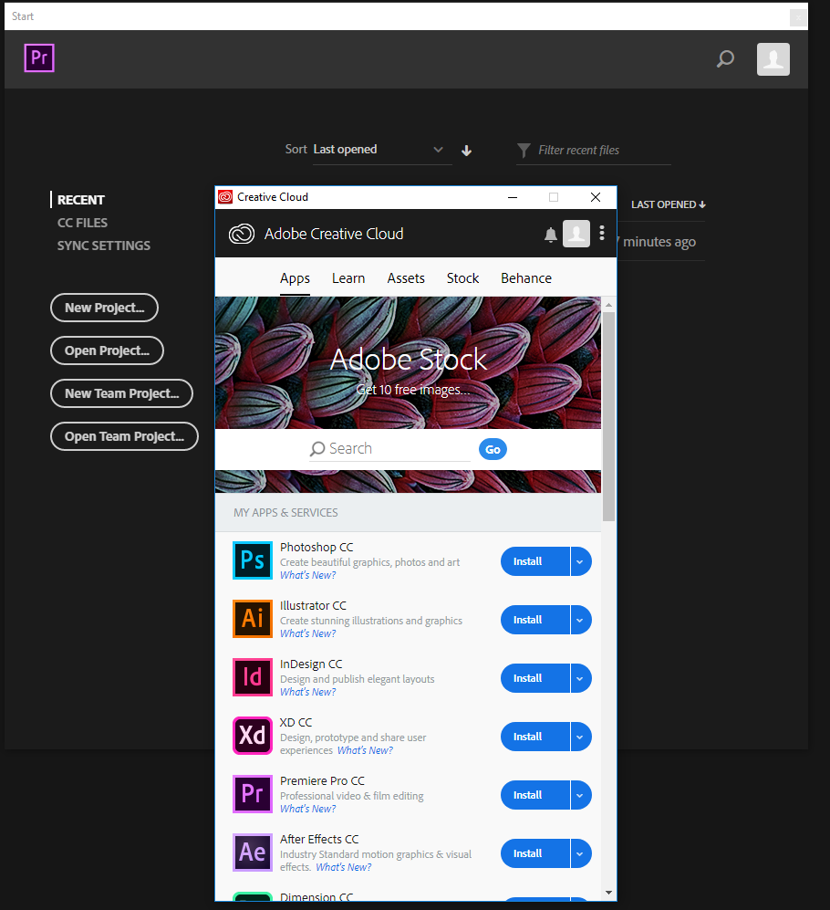This screenshot has width=830, height=910.
Task: Click the New Project button
Action: (x=104, y=308)
